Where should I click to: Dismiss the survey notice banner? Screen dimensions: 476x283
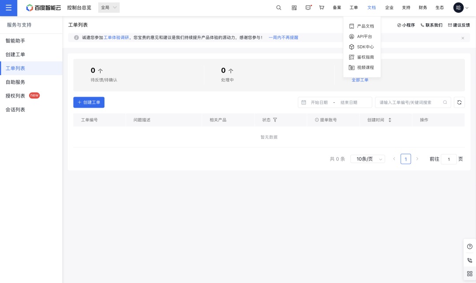(463, 38)
